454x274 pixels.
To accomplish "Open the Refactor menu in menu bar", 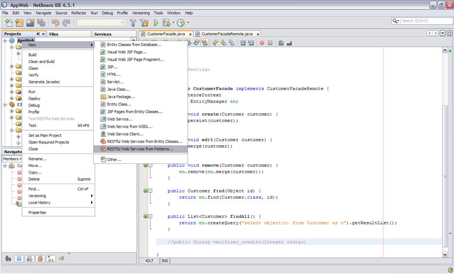I will point(79,13).
